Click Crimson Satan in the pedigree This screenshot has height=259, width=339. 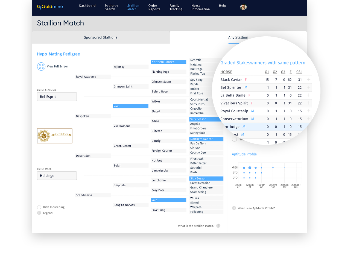pos(168,82)
